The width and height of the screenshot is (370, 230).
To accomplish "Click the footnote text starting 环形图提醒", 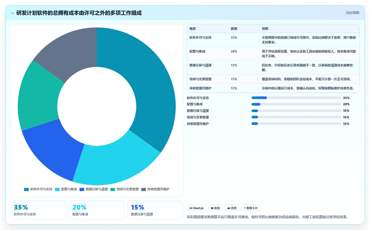I will tap(268, 217).
